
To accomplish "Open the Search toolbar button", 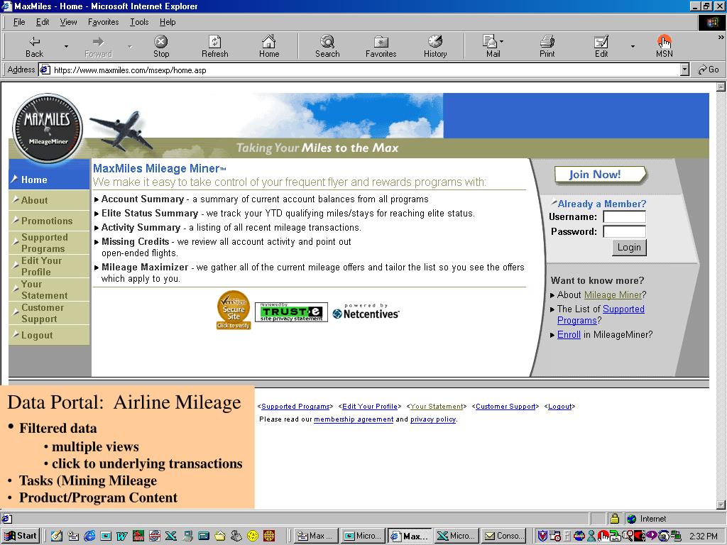I will click(327, 46).
